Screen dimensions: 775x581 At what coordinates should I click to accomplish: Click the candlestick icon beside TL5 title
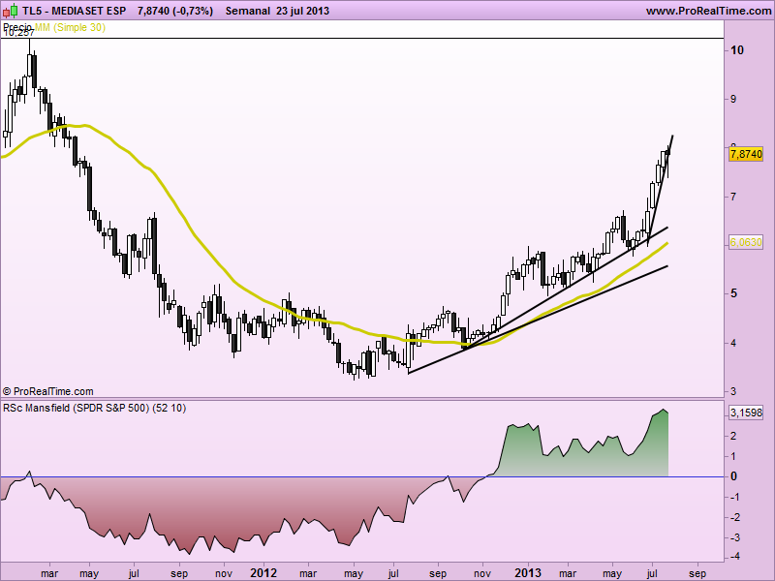click(10, 10)
